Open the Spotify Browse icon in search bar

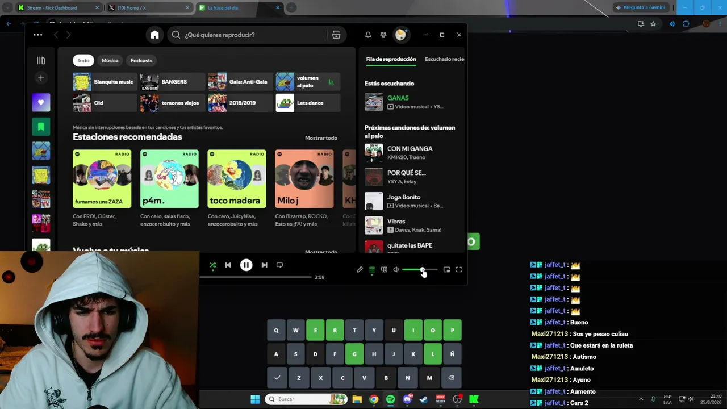click(336, 35)
